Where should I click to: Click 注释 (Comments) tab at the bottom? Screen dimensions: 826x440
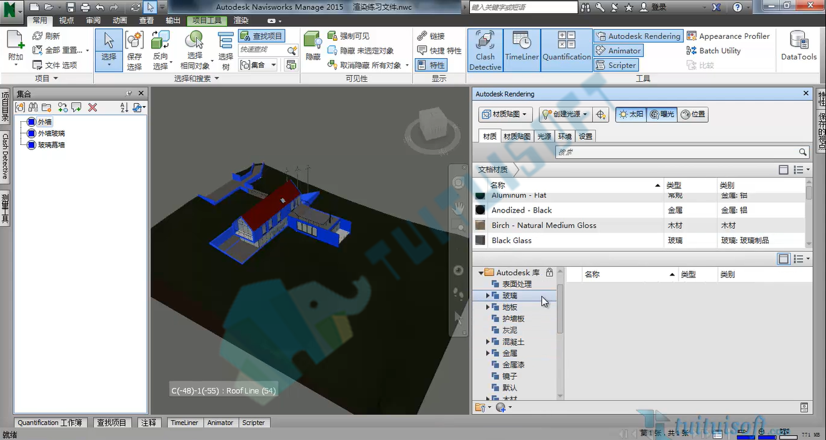pos(149,422)
